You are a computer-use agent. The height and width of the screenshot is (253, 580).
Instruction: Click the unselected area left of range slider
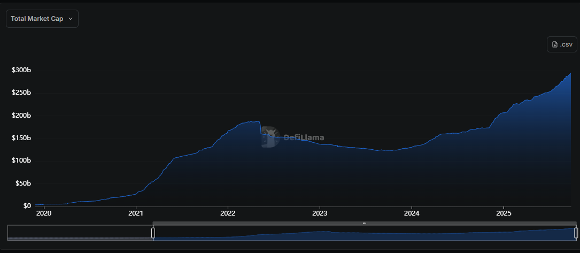tap(80, 233)
